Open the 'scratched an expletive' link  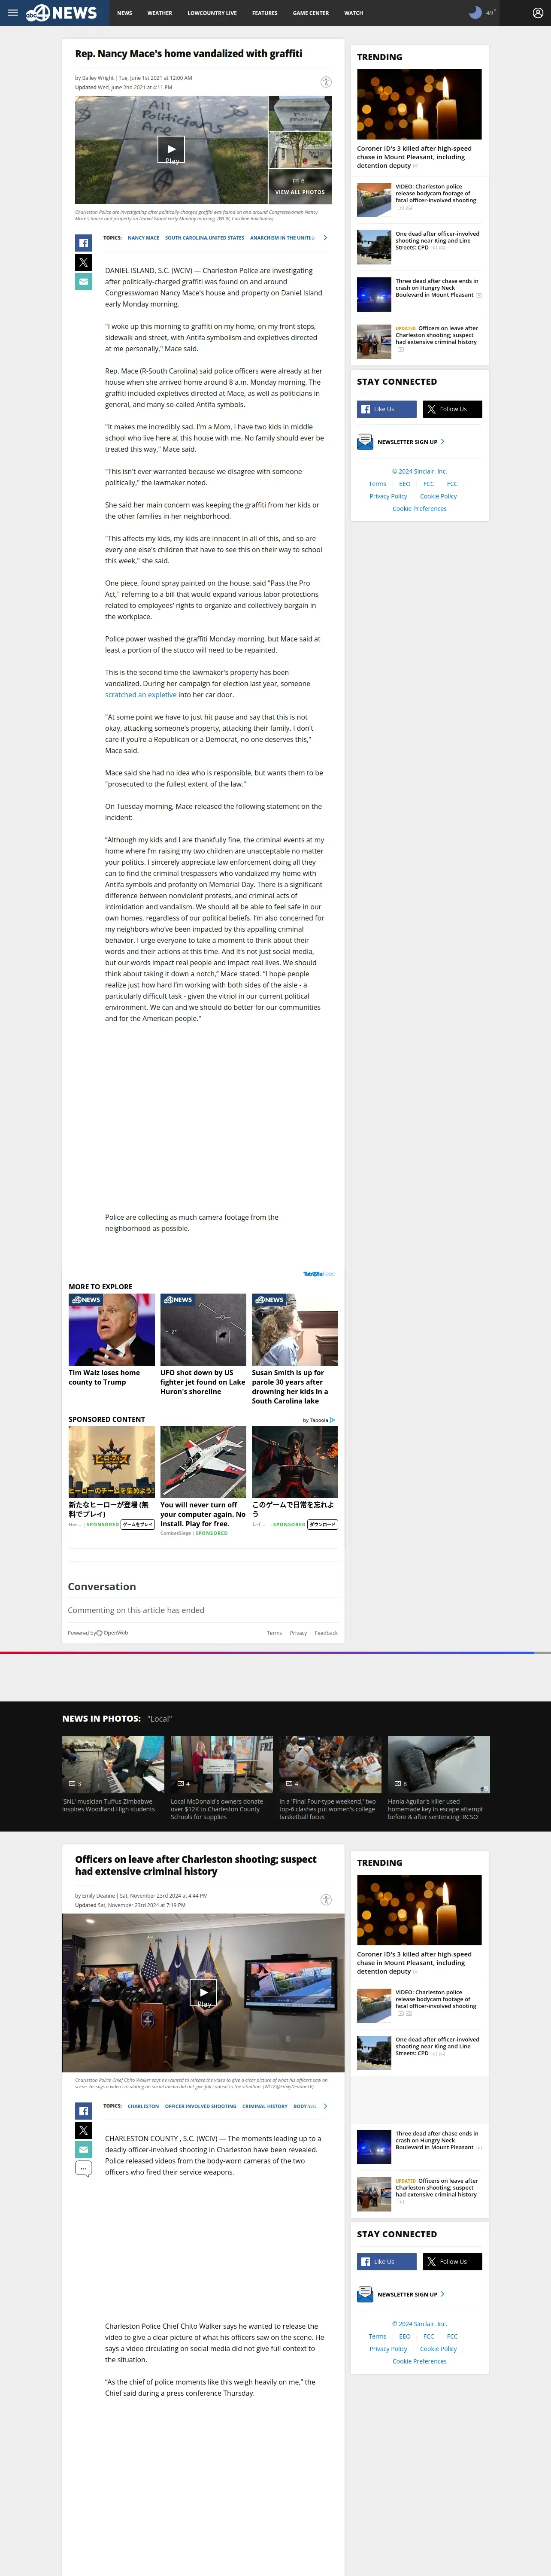(141, 695)
